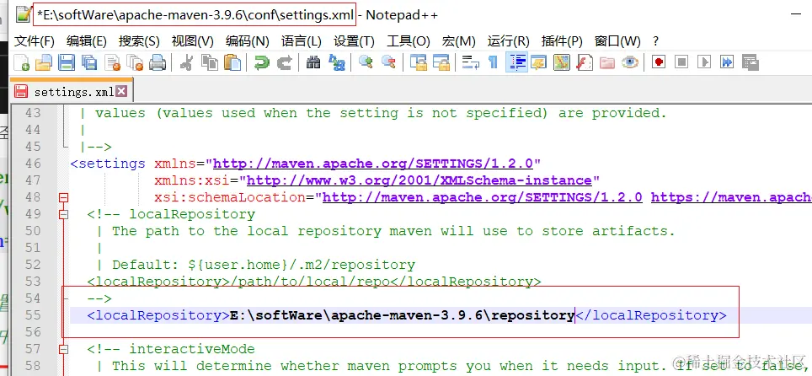Image resolution: width=812 pixels, height=376 pixels.
Task: Toggle word wrap toolbar icon
Action: [470, 62]
